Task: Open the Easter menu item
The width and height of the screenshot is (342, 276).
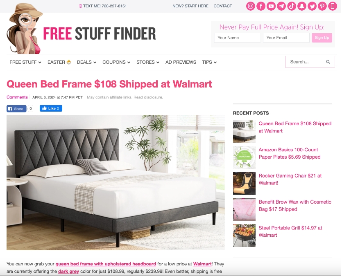Action: [x=59, y=62]
